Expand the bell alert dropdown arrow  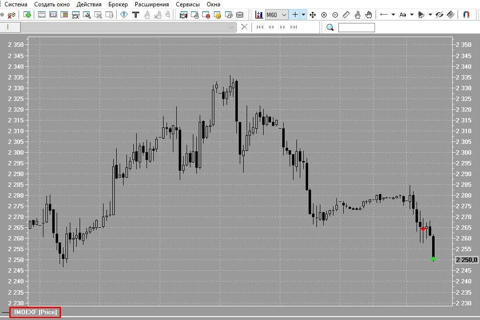[430, 15]
